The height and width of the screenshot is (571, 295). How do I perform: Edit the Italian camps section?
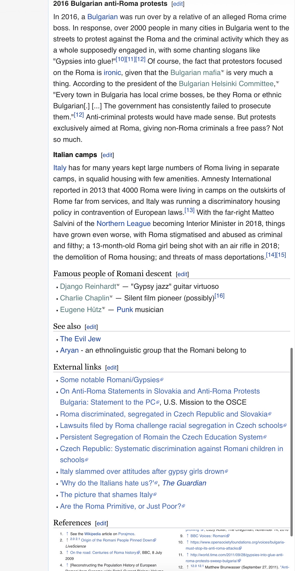pos(107,155)
